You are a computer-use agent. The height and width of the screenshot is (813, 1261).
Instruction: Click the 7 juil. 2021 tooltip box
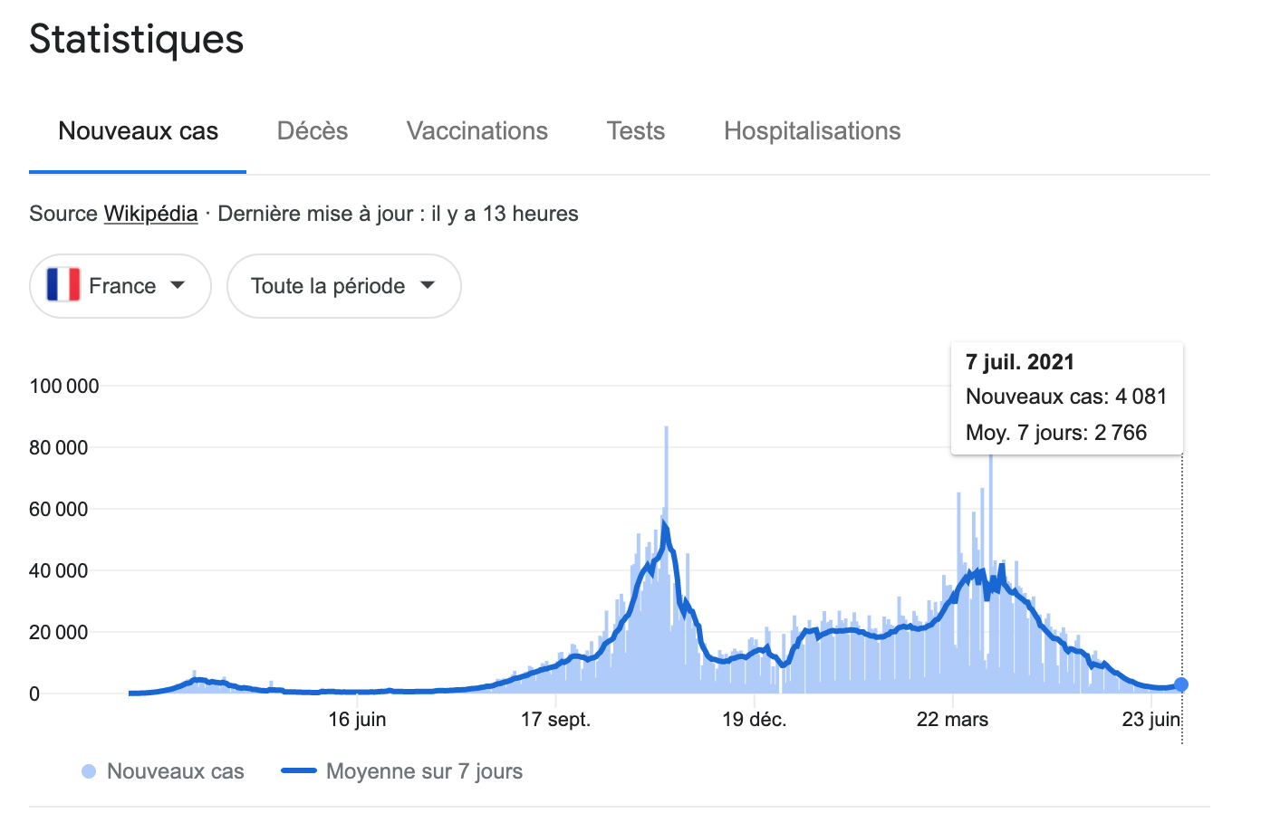1067,397
